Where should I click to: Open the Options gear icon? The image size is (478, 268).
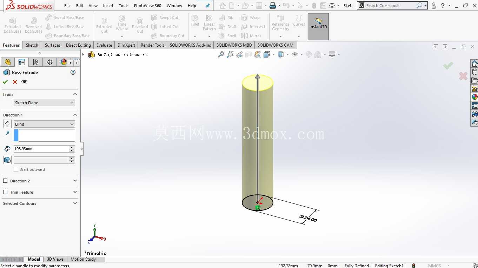point(332,6)
